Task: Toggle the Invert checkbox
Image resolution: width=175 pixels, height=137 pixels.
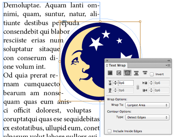Action: [152, 74]
